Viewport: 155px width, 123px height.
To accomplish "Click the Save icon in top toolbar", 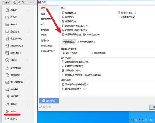I will pyautogui.click(x=15, y=2).
